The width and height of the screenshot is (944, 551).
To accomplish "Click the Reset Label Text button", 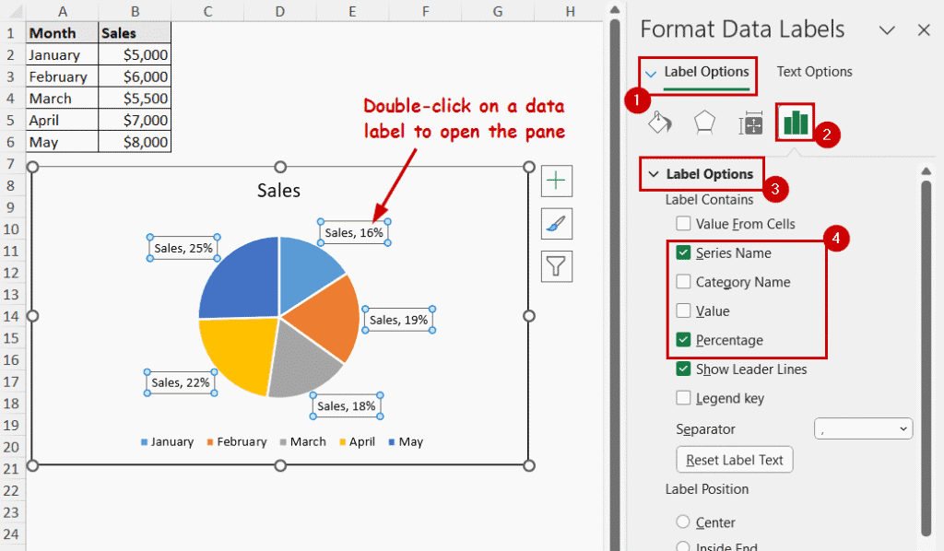I will [734, 459].
